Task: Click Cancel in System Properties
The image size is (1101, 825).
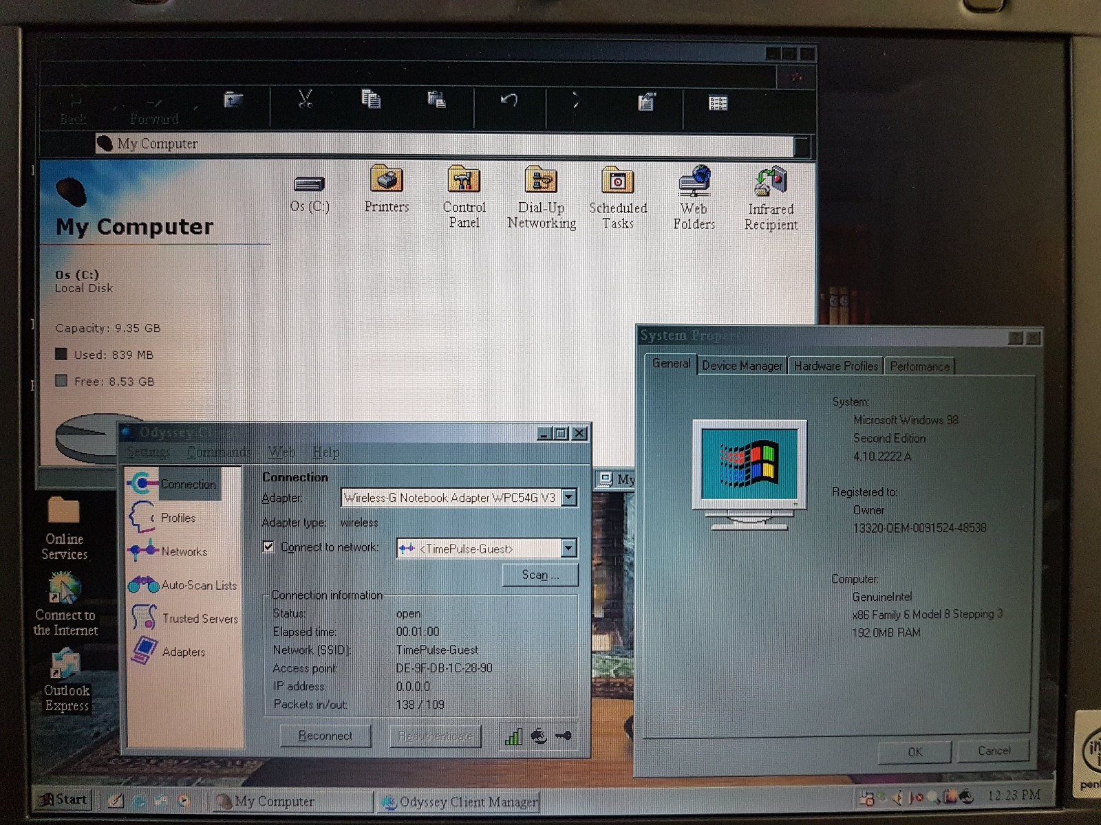Action: 994,751
